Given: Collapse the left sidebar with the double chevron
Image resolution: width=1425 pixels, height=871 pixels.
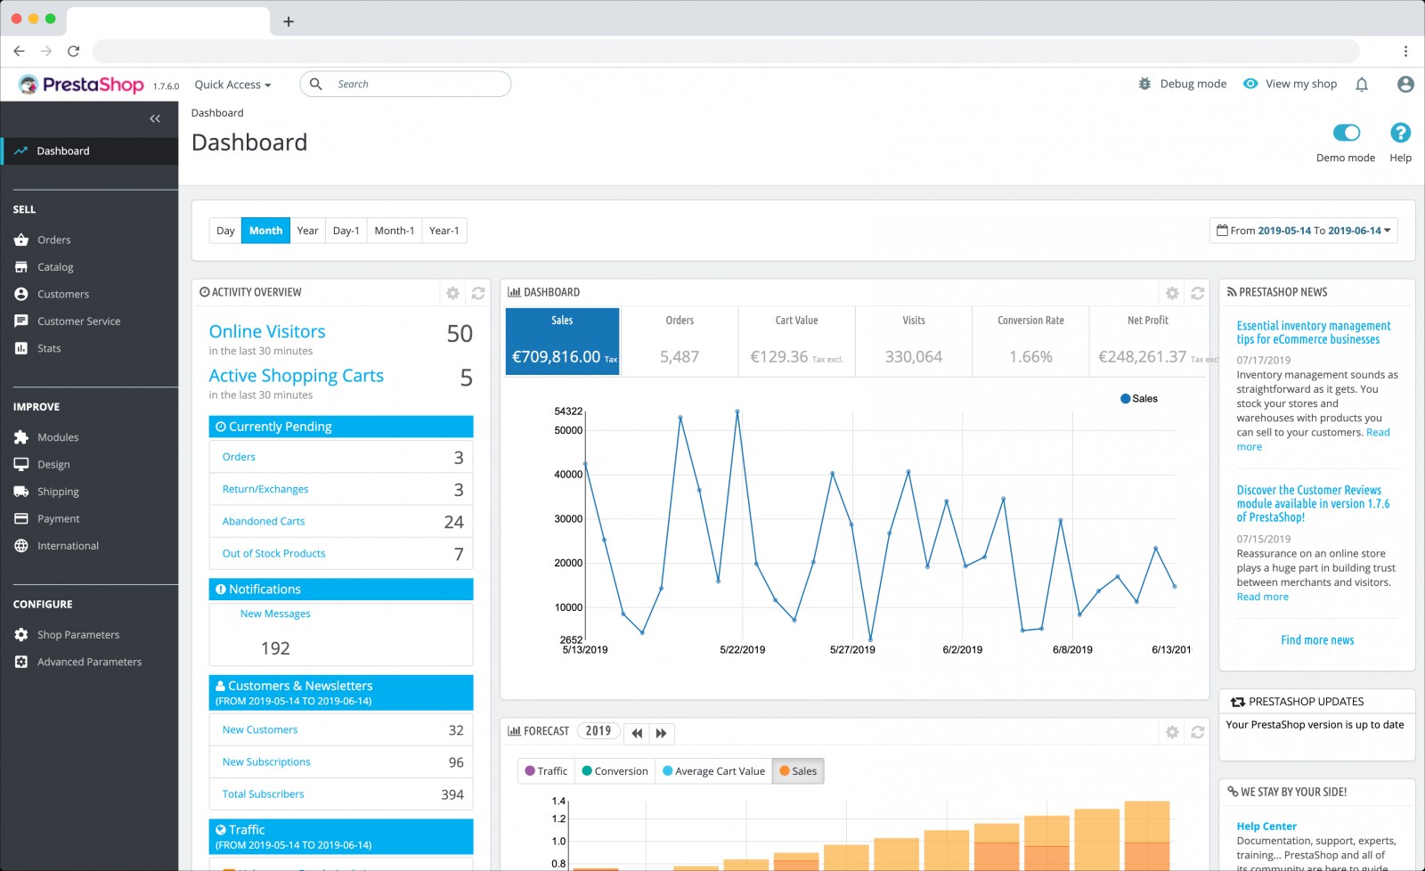Looking at the screenshot, I should [x=155, y=118].
